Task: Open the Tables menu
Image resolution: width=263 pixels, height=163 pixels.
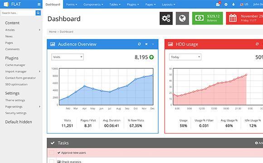Action: pyautogui.click(x=115, y=5)
